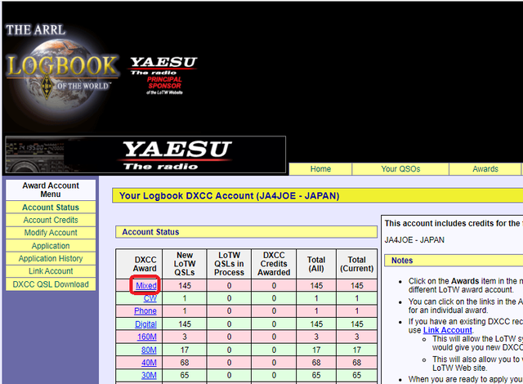Click the 'New LoTW QSLs' column header
This screenshot has height=384, width=523.
point(185,264)
